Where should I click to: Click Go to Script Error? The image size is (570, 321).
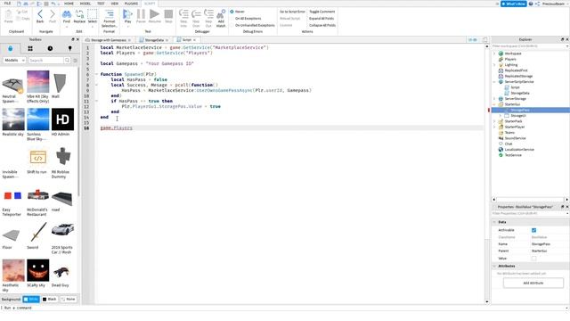(292, 12)
